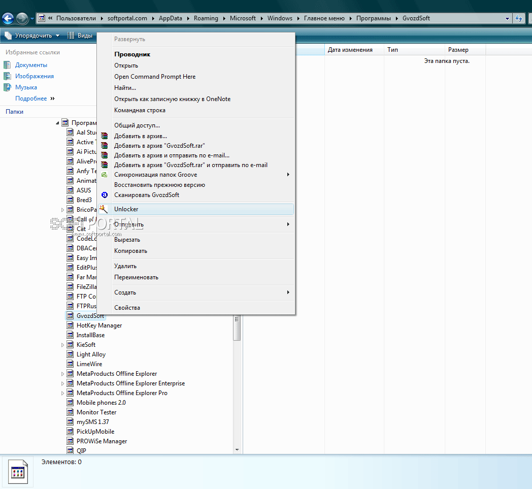Click the Back navigation arrow button
This screenshot has width=532, height=489.
(8, 18)
